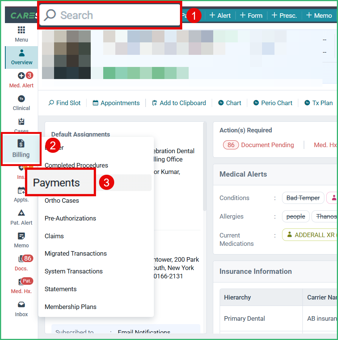Click the Bad Temper condition chip
Viewport: 338px width, 340px height.
(x=303, y=198)
